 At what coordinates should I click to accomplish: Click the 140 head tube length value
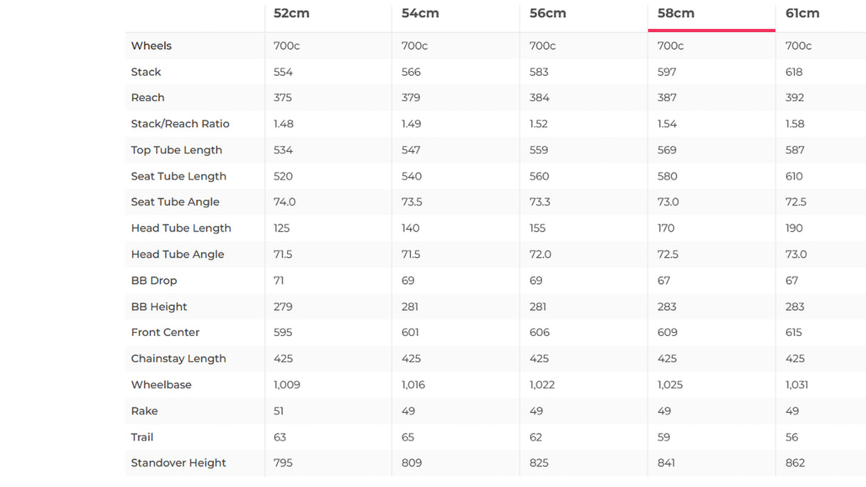pyautogui.click(x=411, y=228)
